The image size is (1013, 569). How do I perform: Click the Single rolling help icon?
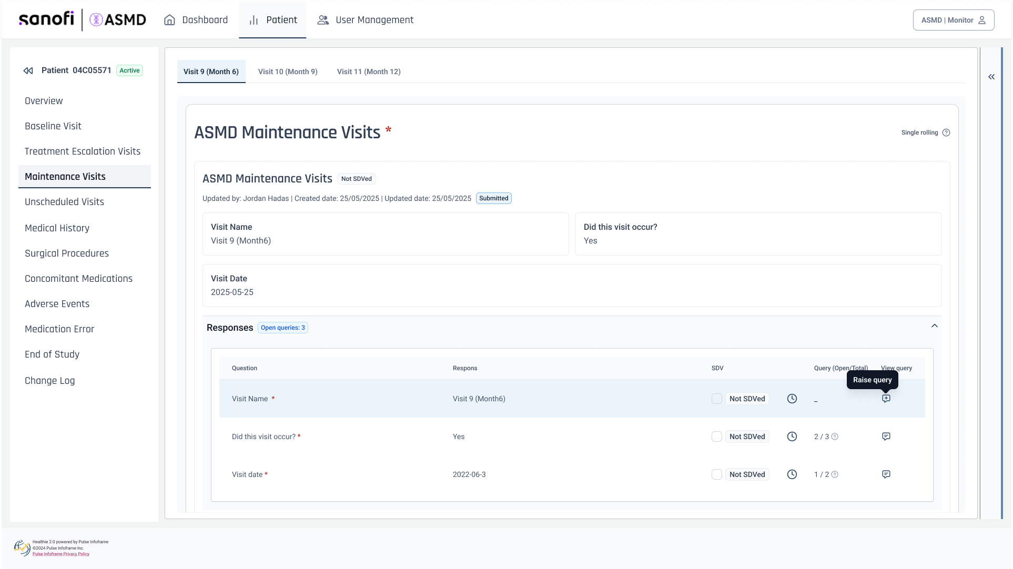[946, 133]
